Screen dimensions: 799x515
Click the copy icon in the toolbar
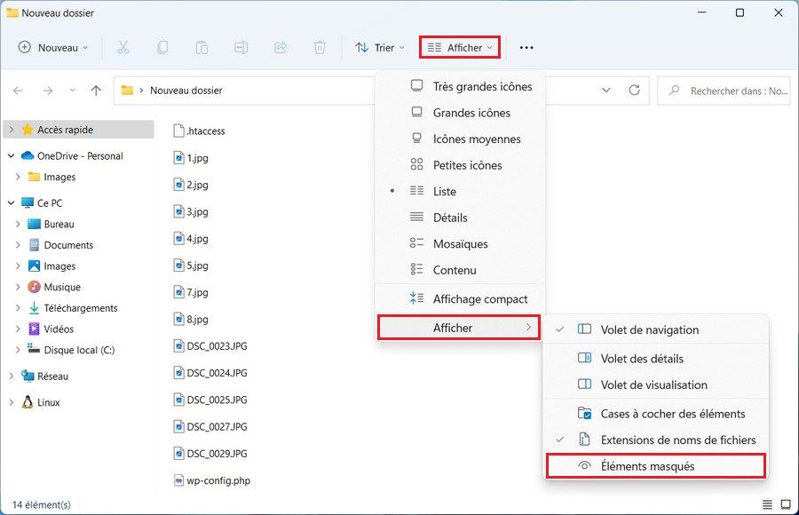click(x=163, y=47)
